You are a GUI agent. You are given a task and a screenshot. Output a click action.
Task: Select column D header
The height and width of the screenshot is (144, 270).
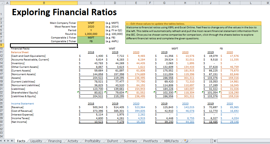pos(115,3)
